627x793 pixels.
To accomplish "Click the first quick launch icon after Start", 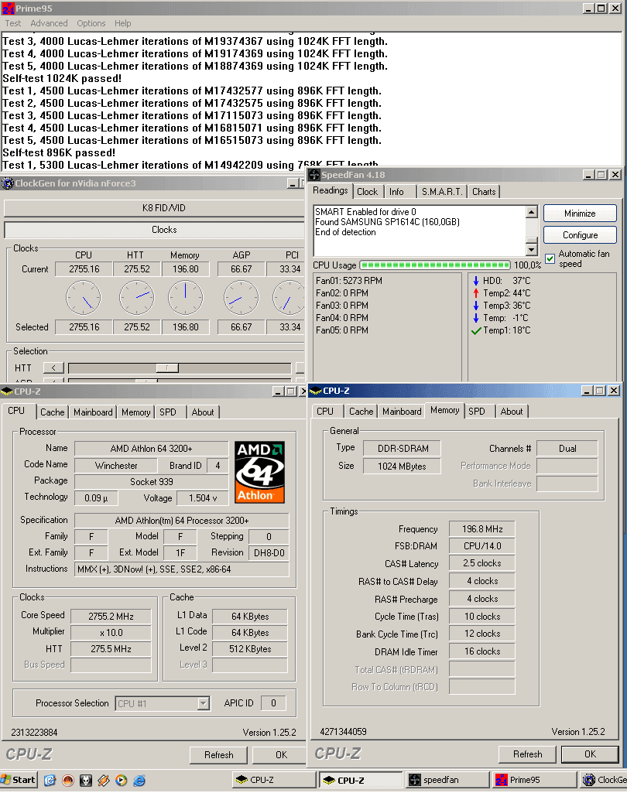I will click(x=50, y=781).
